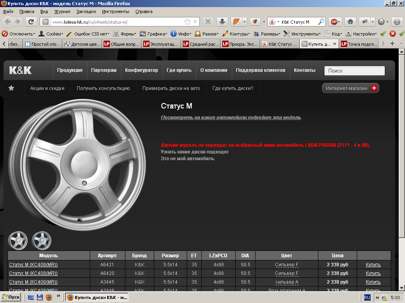
Task: Open Конфигуратор in site navigation
Action: point(141,70)
